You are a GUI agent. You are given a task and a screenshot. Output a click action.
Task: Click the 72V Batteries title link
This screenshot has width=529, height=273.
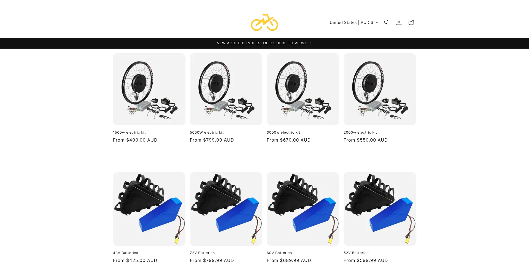tap(202, 253)
